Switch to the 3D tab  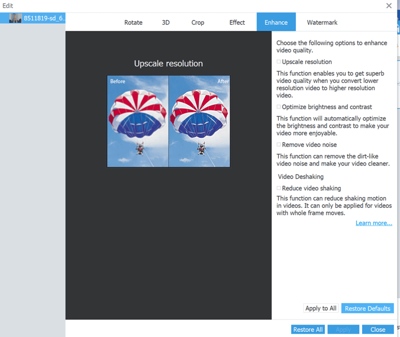tap(166, 22)
